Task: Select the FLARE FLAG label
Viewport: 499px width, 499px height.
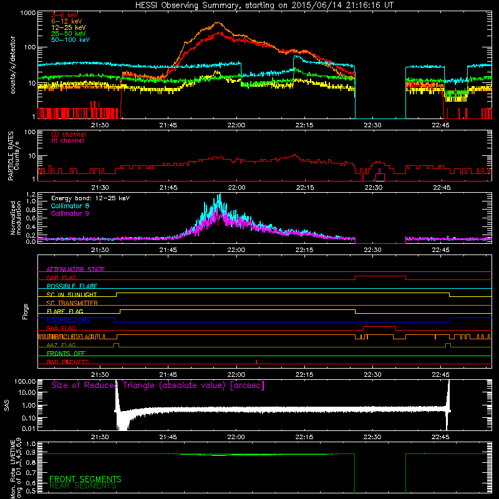Action: coord(65,311)
